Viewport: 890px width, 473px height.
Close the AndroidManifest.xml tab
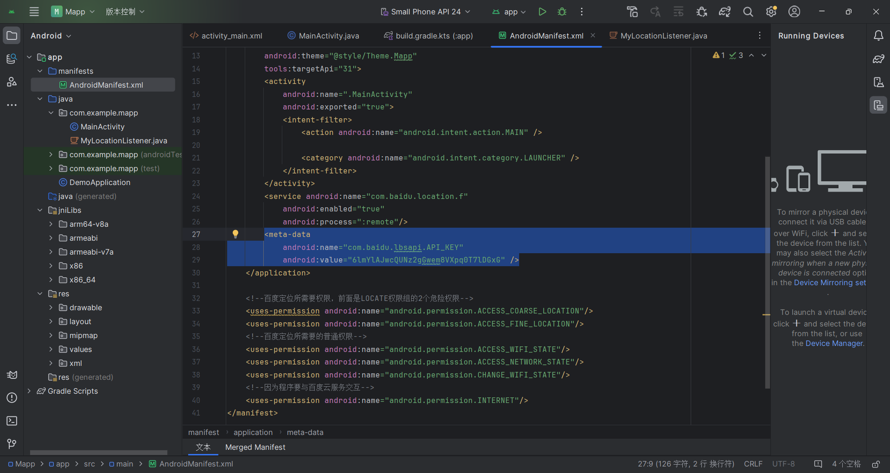593,35
